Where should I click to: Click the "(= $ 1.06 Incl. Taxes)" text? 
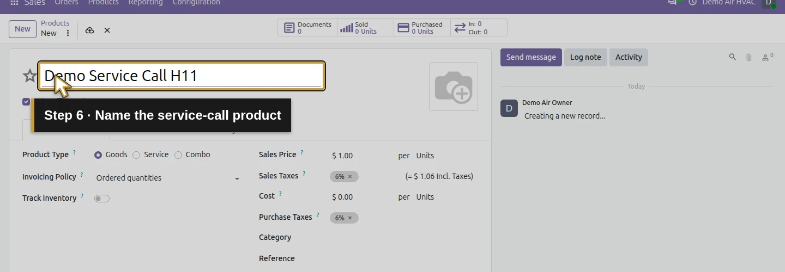pos(439,176)
